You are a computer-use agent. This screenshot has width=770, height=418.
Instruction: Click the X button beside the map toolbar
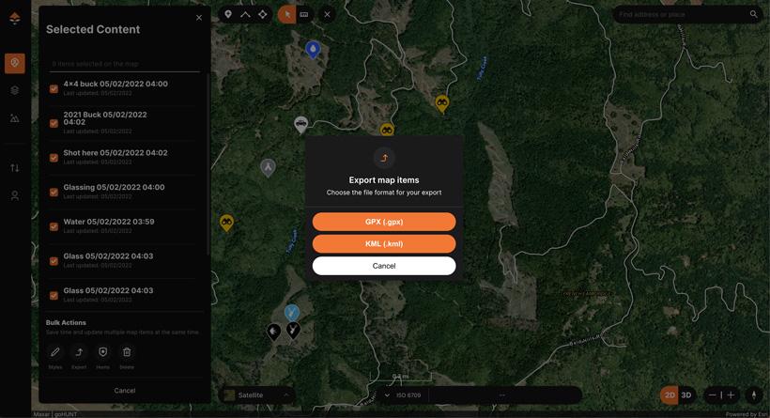coord(327,14)
